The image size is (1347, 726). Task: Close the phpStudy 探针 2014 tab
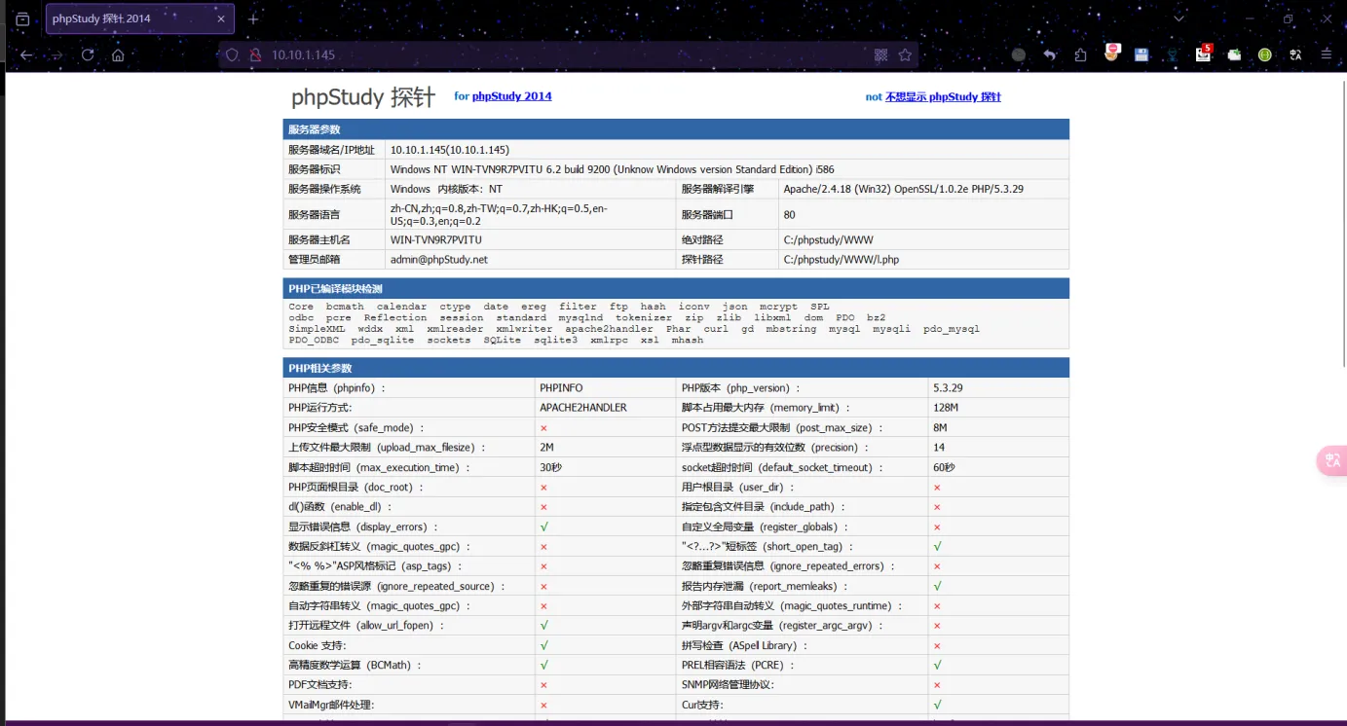click(221, 19)
